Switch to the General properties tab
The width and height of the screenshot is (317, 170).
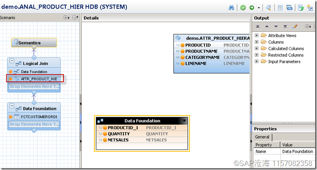point(262,137)
